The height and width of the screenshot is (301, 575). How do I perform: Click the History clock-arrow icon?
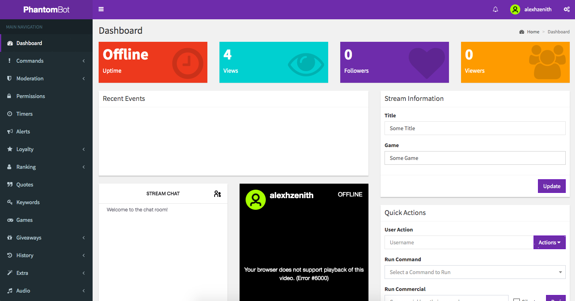[x=10, y=255]
